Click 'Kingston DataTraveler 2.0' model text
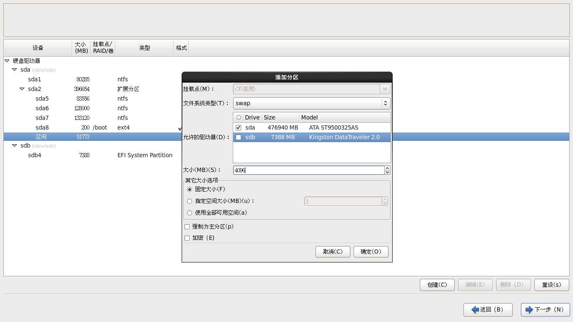 point(344,137)
